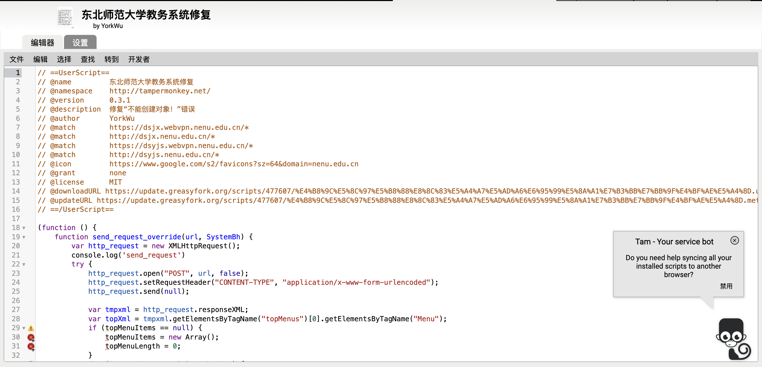Select the 编辑器 tab

tap(43, 43)
